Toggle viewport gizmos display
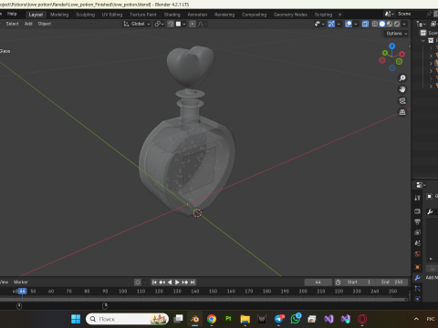 (x=331, y=24)
